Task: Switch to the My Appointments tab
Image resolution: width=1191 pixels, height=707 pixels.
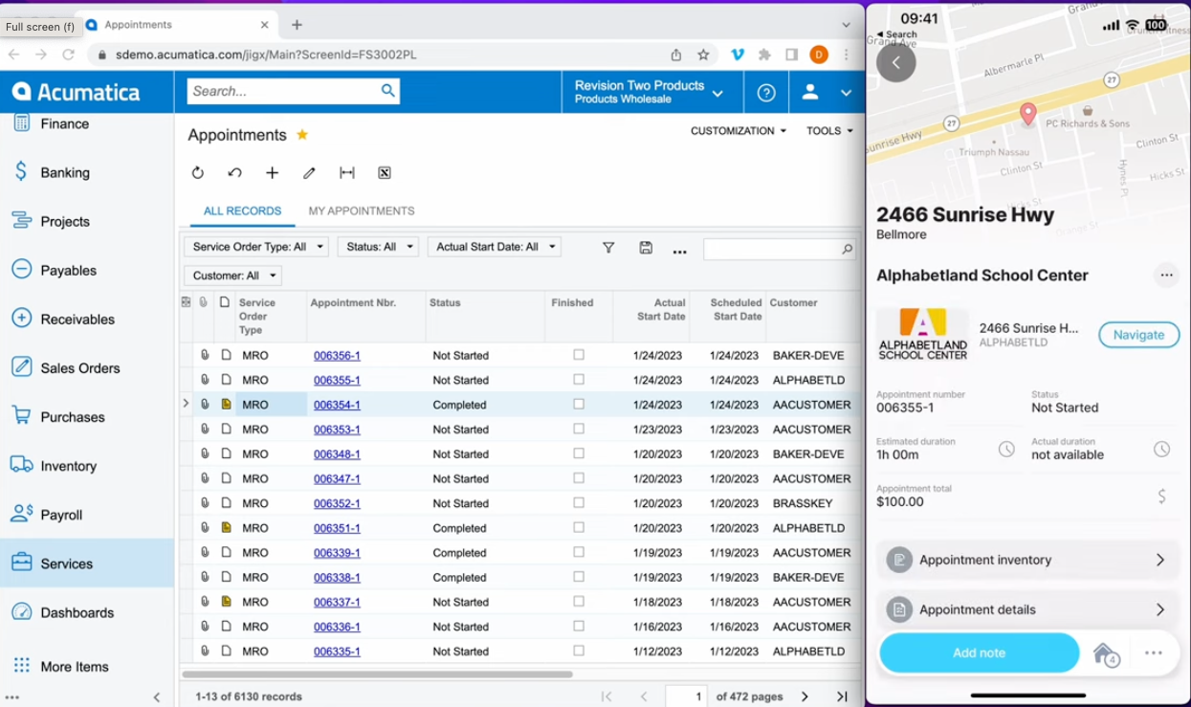Action: pyautogui.click(x=362, y=211)
